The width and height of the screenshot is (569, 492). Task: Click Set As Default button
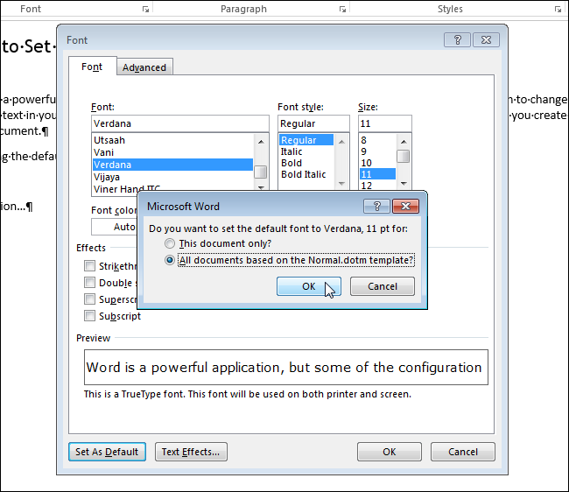[x=107, y=452]
